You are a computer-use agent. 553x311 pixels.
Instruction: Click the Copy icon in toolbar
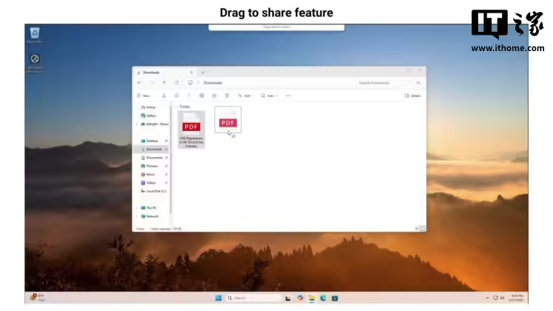coord(177,96)
